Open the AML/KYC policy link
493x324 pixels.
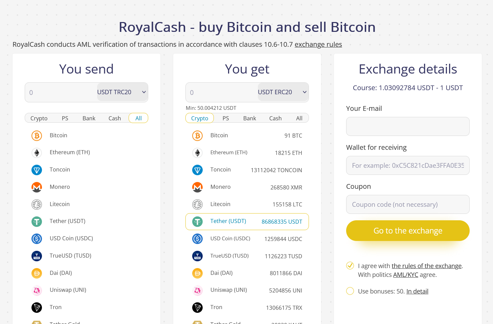point(405,275)
